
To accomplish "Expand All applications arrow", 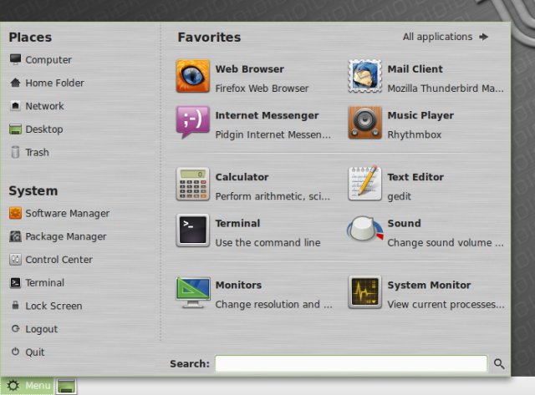I will click(483, 37).
